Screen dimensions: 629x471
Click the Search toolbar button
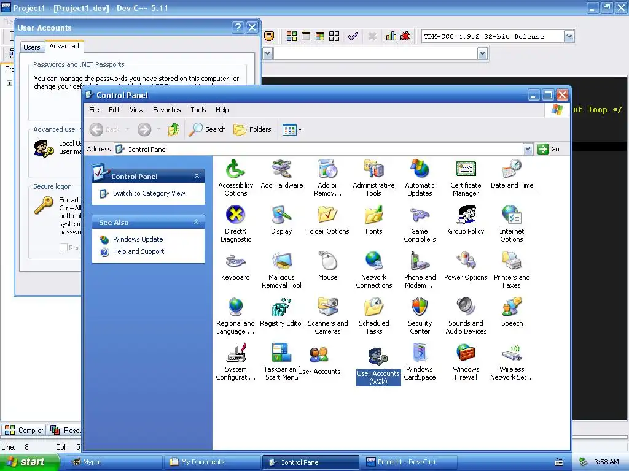click(208, 129)
